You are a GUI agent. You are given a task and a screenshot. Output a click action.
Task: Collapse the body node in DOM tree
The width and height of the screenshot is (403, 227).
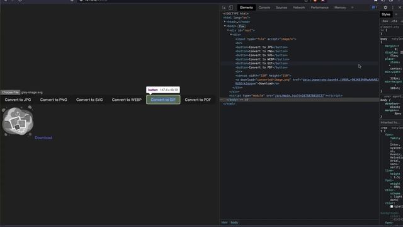[225, 26]
